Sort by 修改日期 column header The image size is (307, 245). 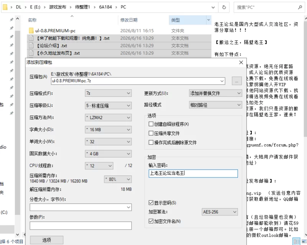coord(129,20)
